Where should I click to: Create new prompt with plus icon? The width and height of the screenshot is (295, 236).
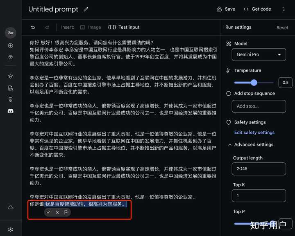[x=11, y=46]
